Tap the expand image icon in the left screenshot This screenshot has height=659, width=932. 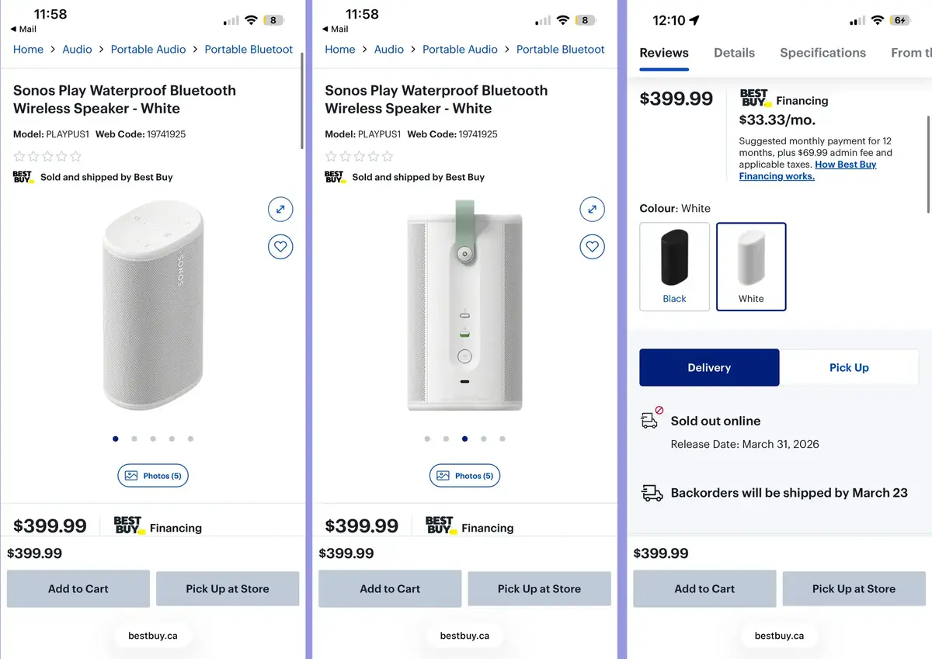click(280, 209)
